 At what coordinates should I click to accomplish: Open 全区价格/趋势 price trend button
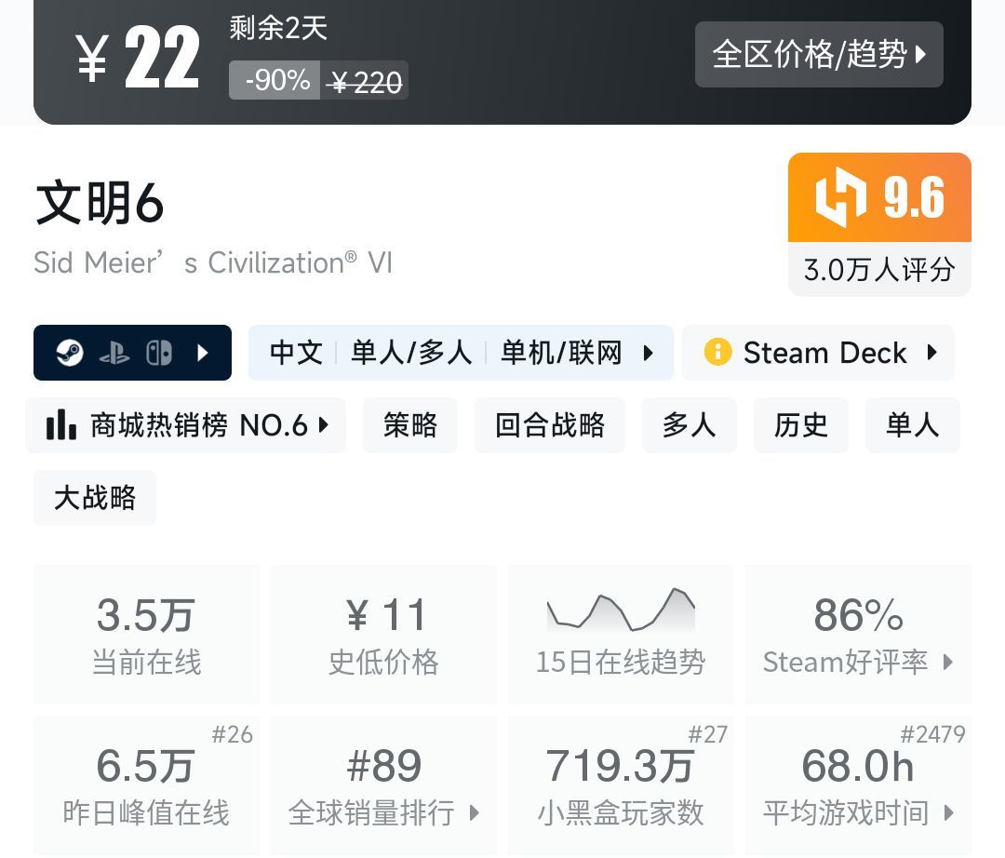pyautogui.click(x=819, y=55)
